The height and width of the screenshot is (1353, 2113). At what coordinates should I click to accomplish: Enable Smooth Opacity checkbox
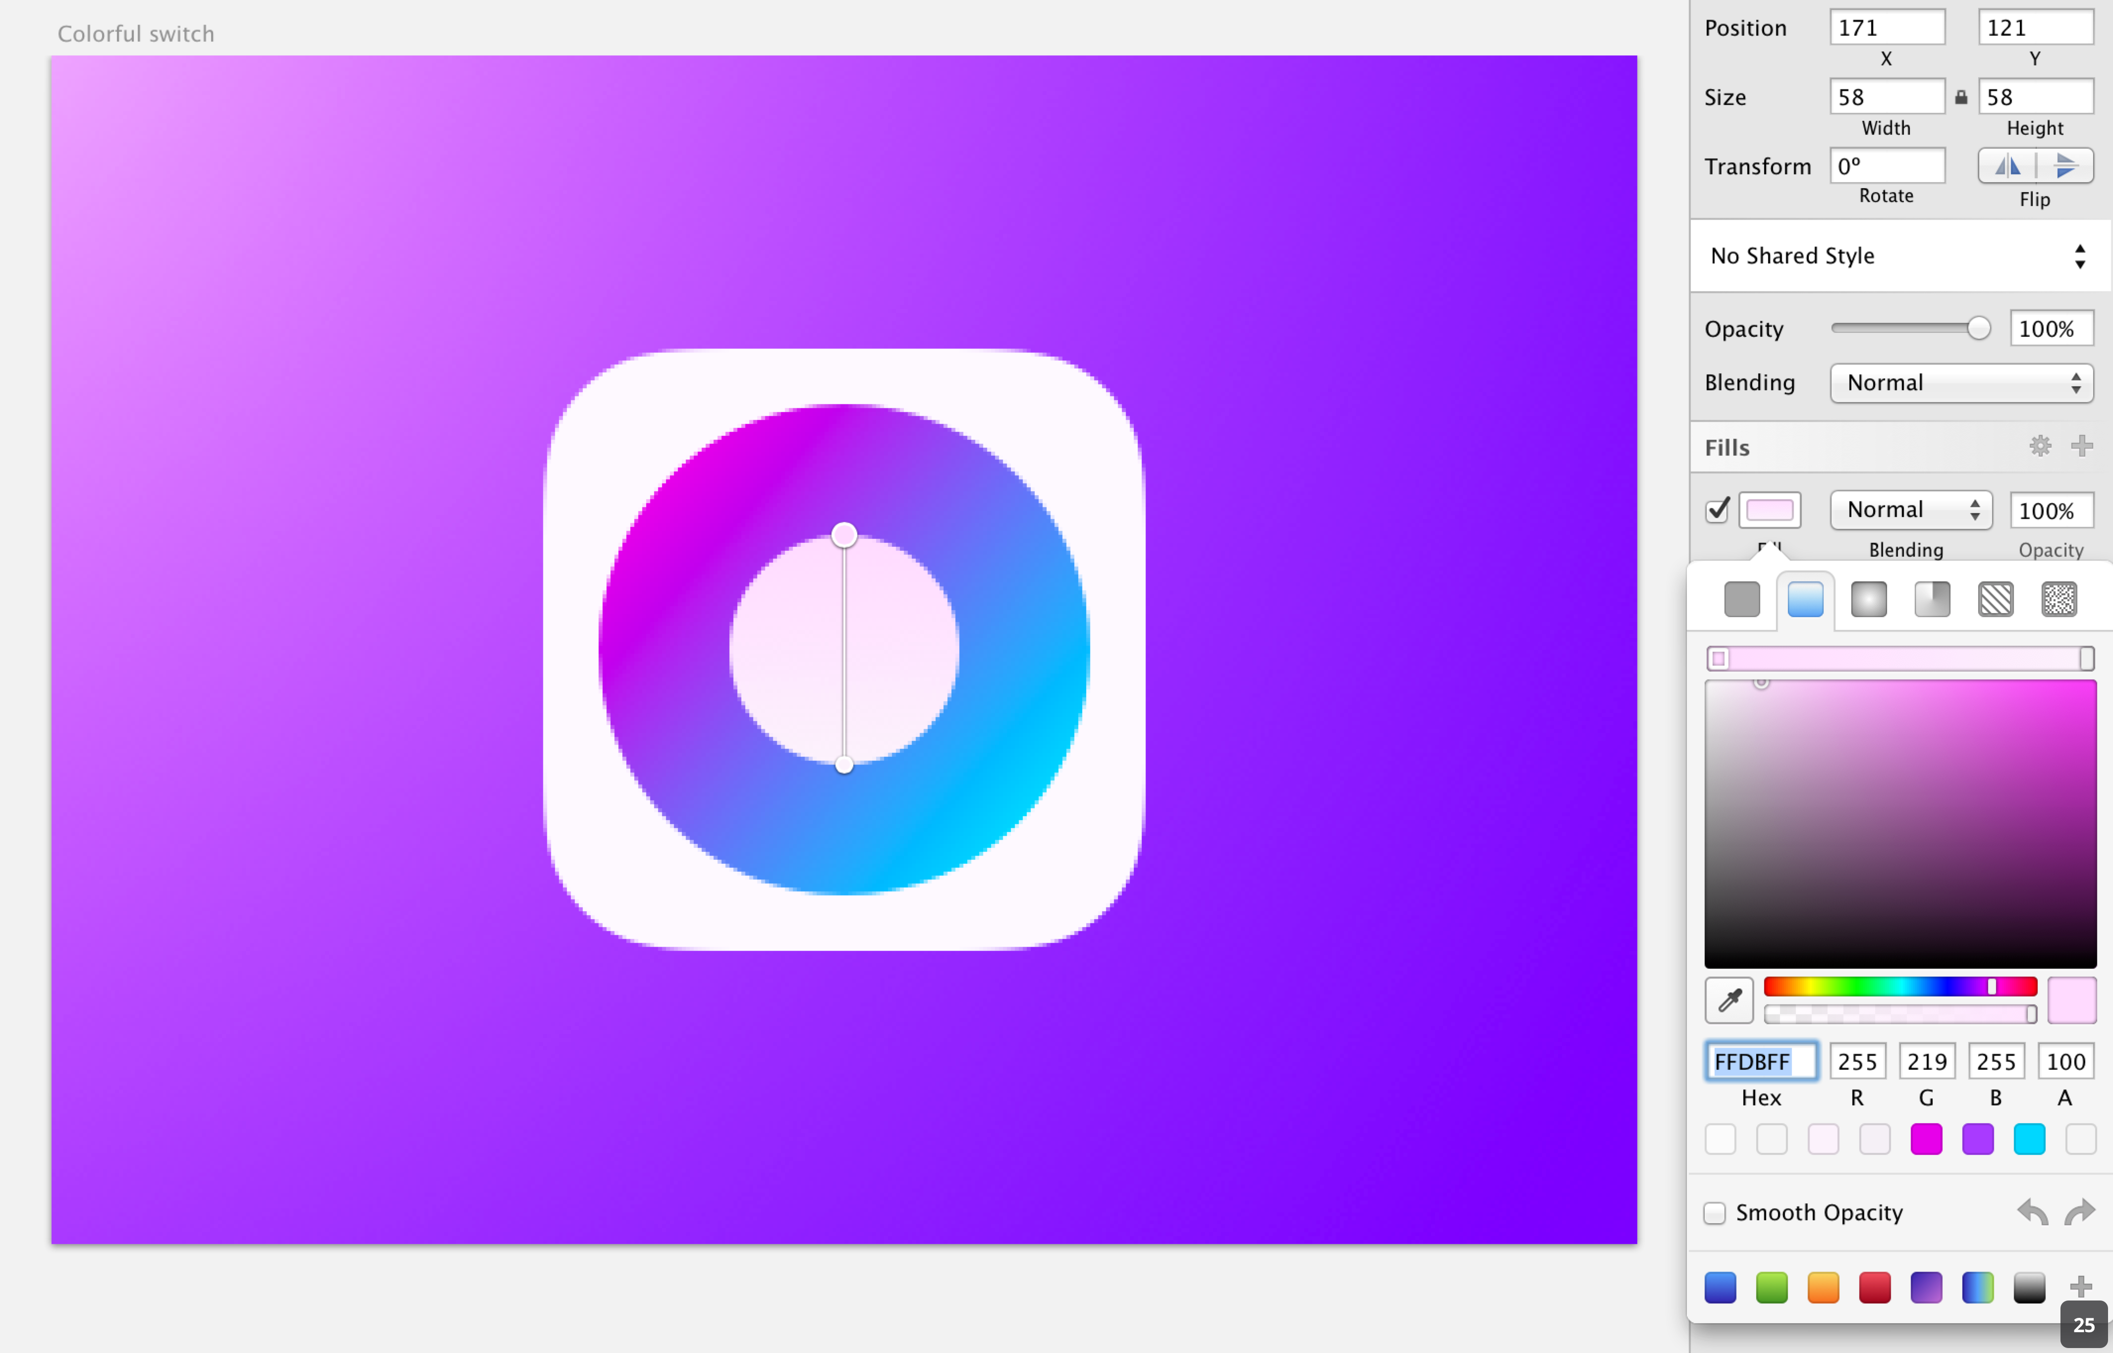tap(1715, 1213)
